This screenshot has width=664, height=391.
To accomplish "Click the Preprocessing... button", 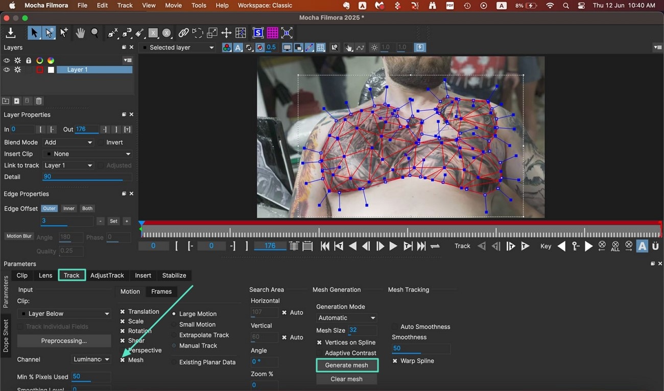I will [64, 340].
